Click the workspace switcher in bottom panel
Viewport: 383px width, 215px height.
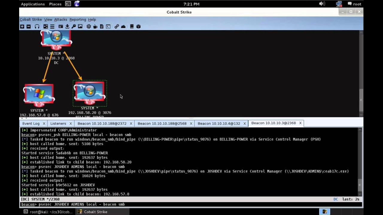pyautogui.click(x=324, y=212)
